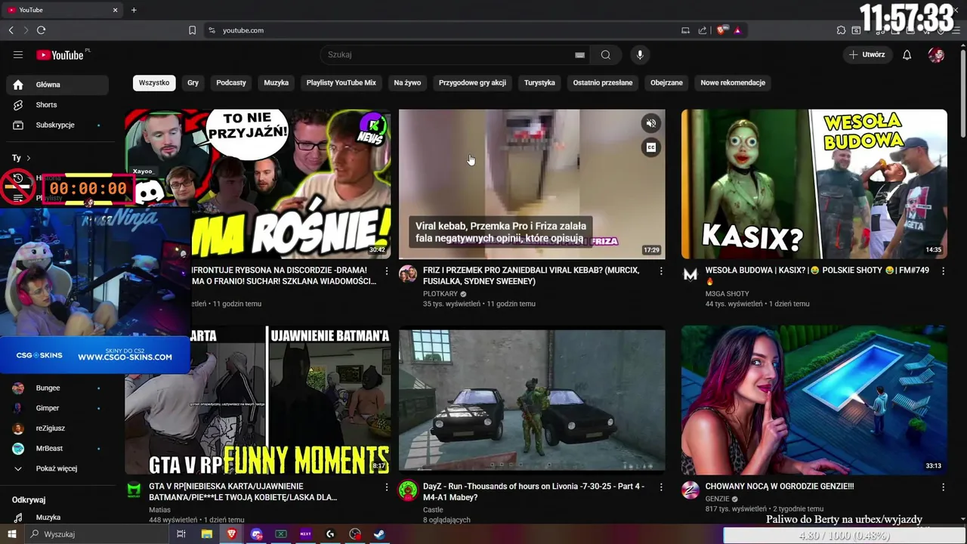The width and height of the screenshot is (967, 544).
Task: Click the browser address bar URL
Action: pos(243,30)
